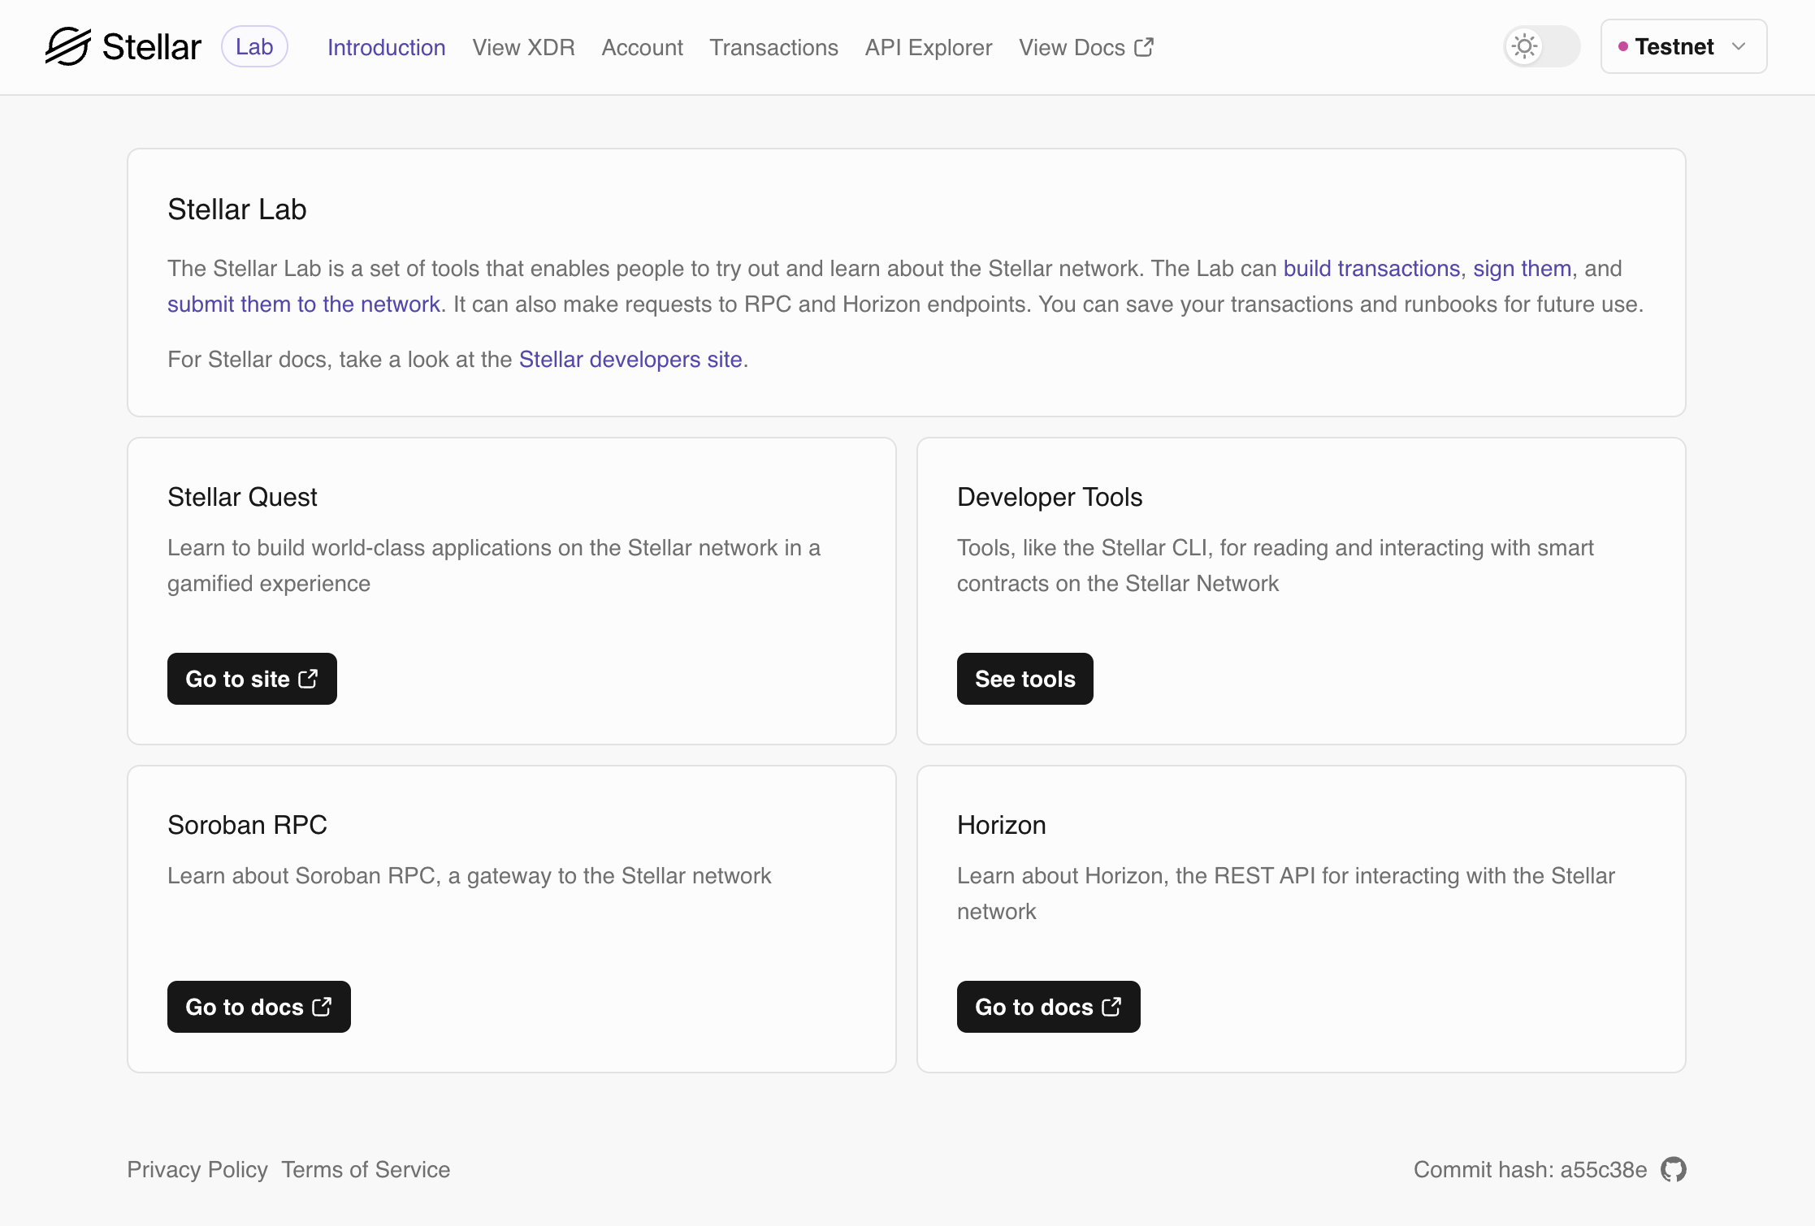Click the Commit hash: a55c38e text

pos(1531,1169)
